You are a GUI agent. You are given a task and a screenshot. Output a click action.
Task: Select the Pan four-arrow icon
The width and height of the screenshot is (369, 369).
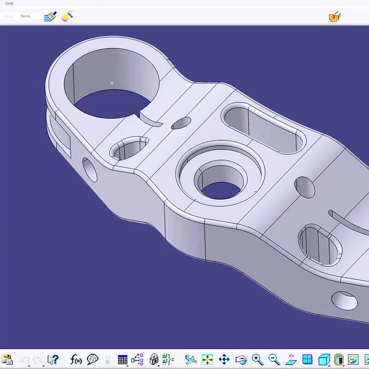coord(224,359)
